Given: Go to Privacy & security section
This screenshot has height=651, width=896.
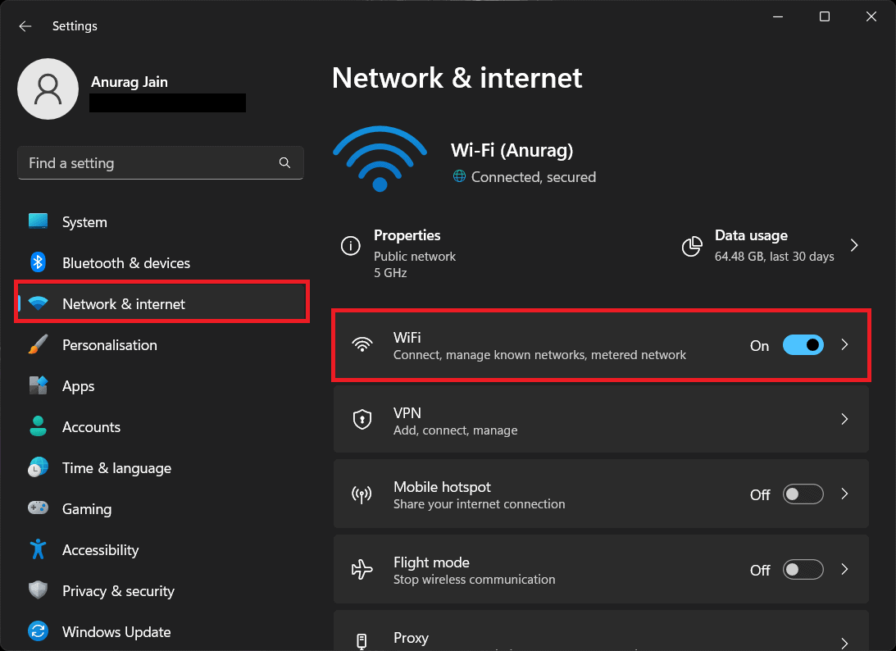Looking at the screenshot, I should 118,591.
